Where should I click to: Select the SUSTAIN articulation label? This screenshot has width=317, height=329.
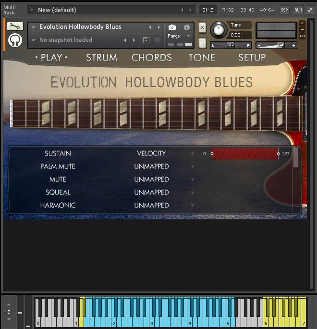[58, 153]
